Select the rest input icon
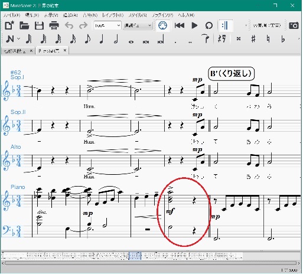The width and height of the screenshot is (303, 274). (x=222, y=38)
